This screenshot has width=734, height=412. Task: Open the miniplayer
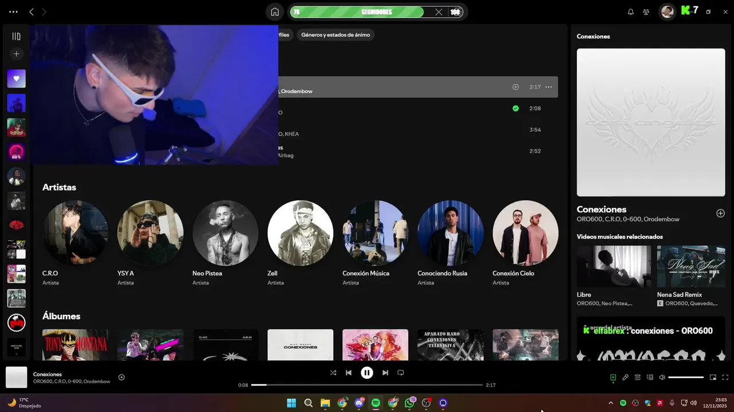click(x=713, y=378)
